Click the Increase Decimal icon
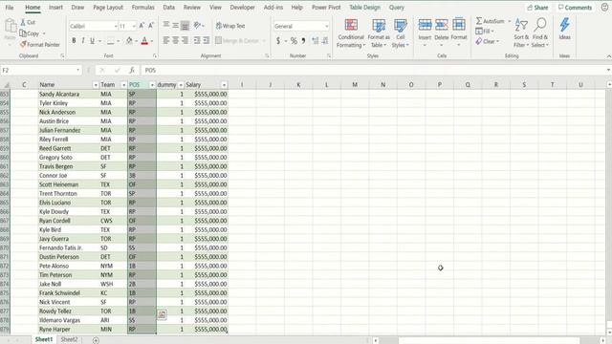The height and width of the screenshot is (344, 612). tap(315, 40)
